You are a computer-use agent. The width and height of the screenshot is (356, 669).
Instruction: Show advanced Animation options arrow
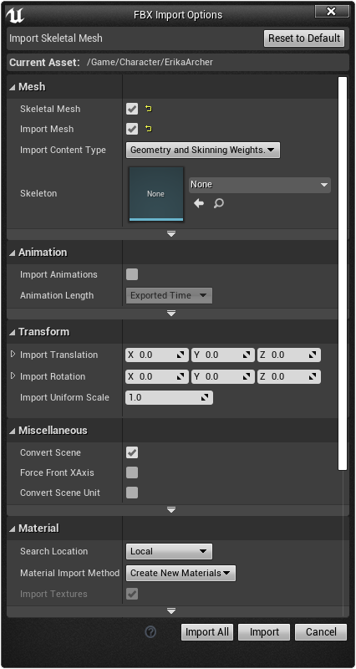(x=171, y=314)
